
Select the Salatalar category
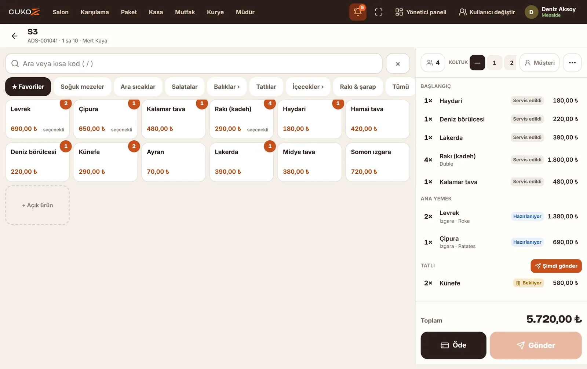click(185, 87)
